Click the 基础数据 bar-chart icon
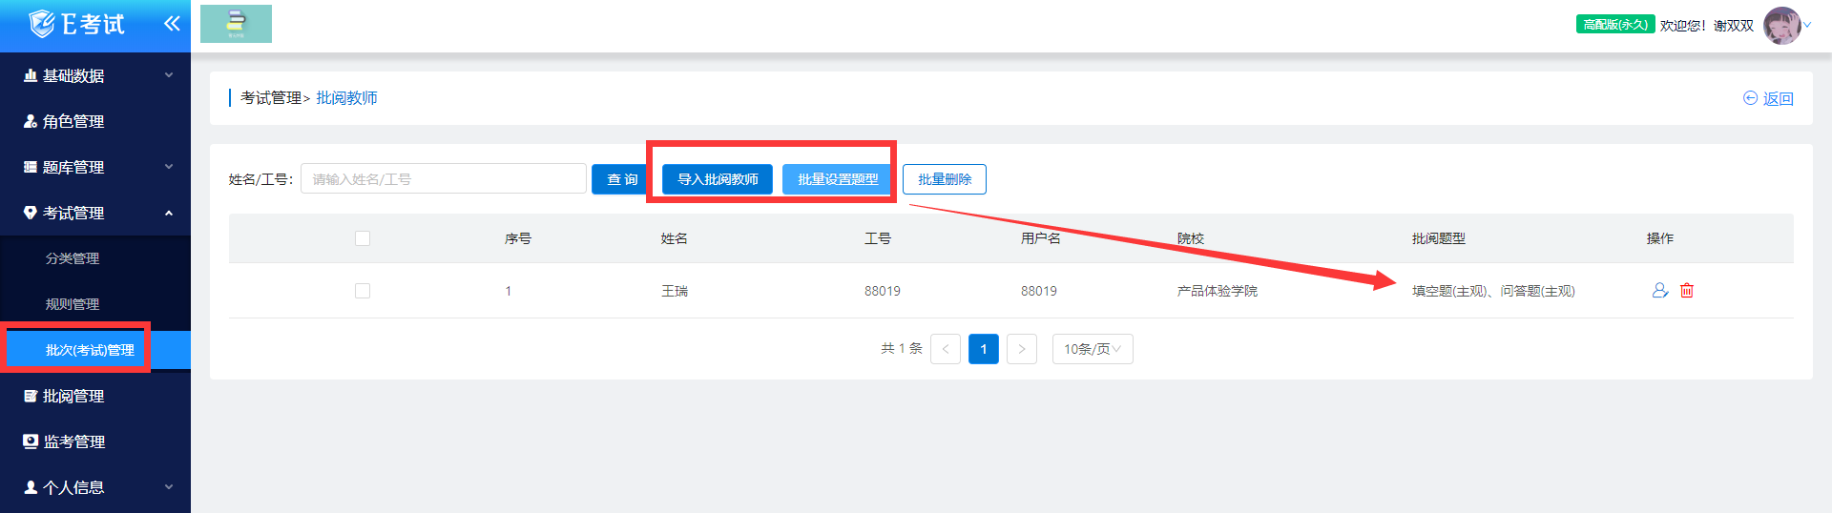The height and width of the screenshot is (513, 1832). [x=31, y=75]
